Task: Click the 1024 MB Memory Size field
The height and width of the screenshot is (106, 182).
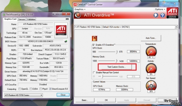Action: pos(26,67)
